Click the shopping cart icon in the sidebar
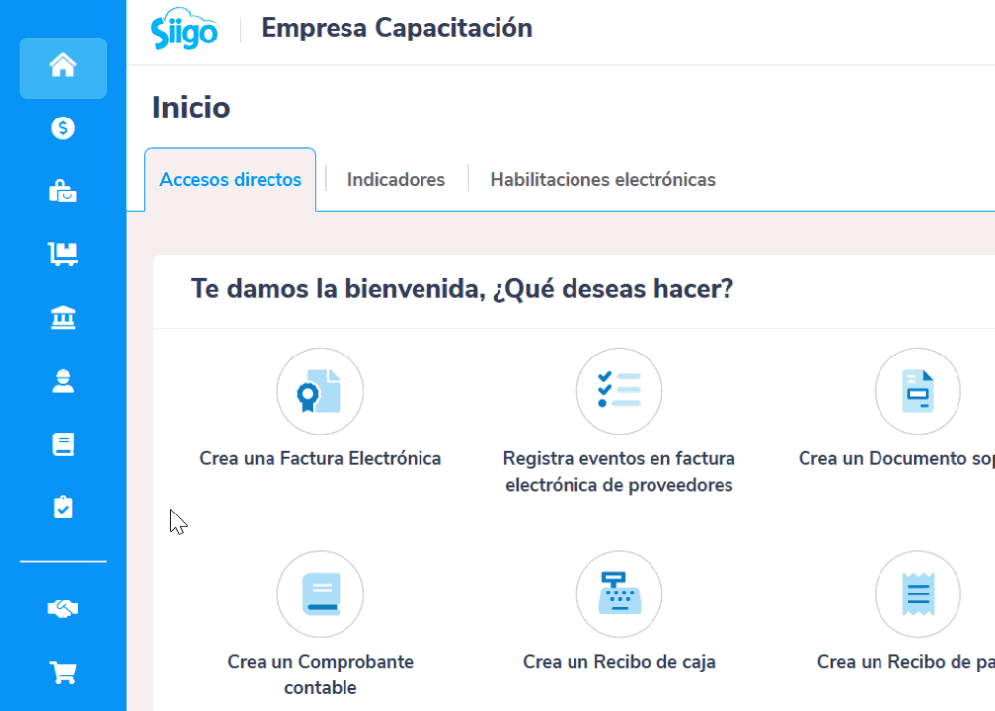The image size is (995, 711). [x=63, y=673]
